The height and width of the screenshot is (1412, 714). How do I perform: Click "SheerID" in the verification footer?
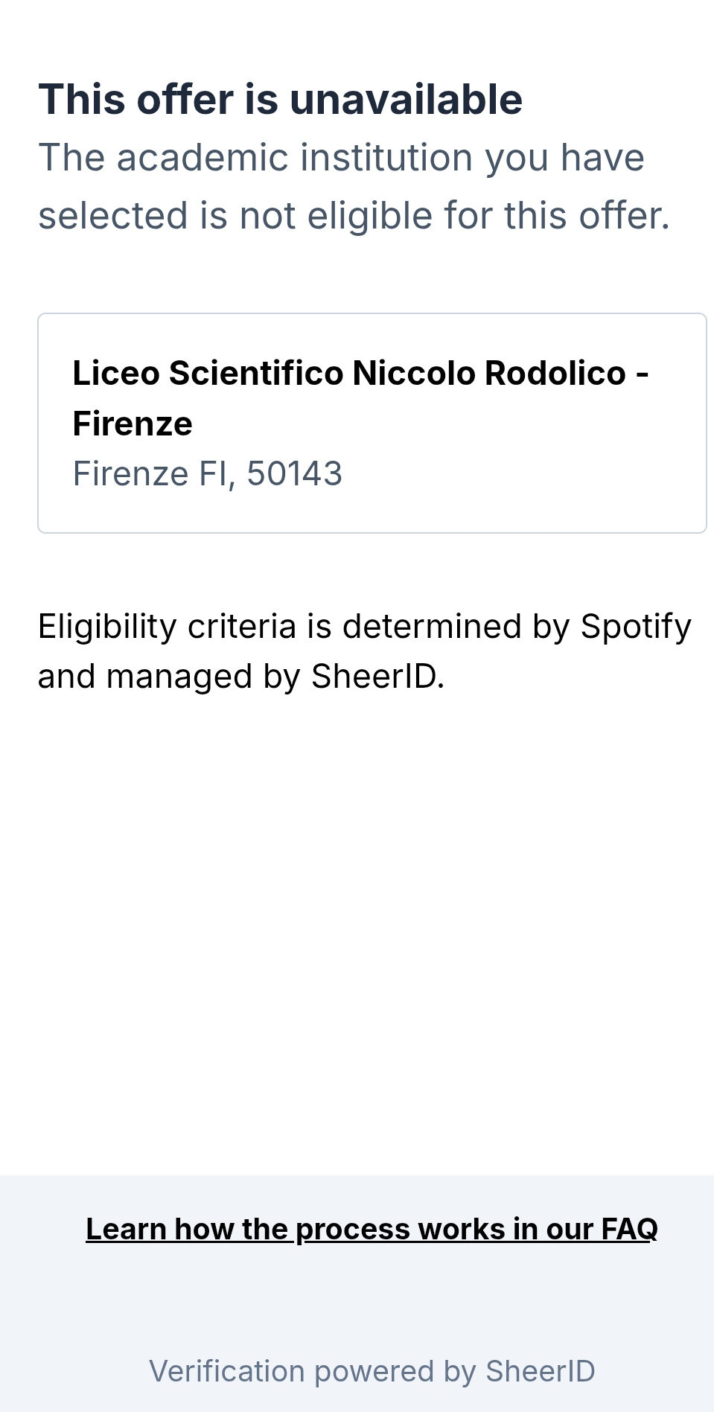point(540,1371)
